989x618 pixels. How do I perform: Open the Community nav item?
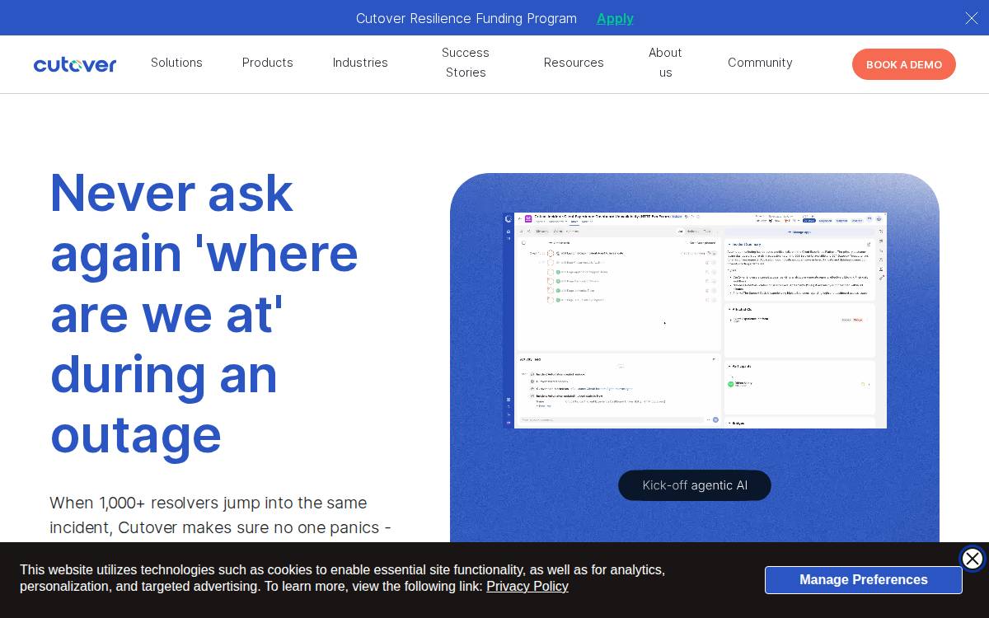coord(760,63)
